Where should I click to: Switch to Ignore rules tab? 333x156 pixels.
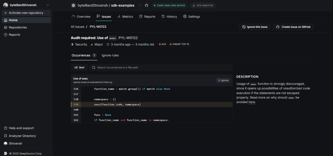click(x=110, y=55)
